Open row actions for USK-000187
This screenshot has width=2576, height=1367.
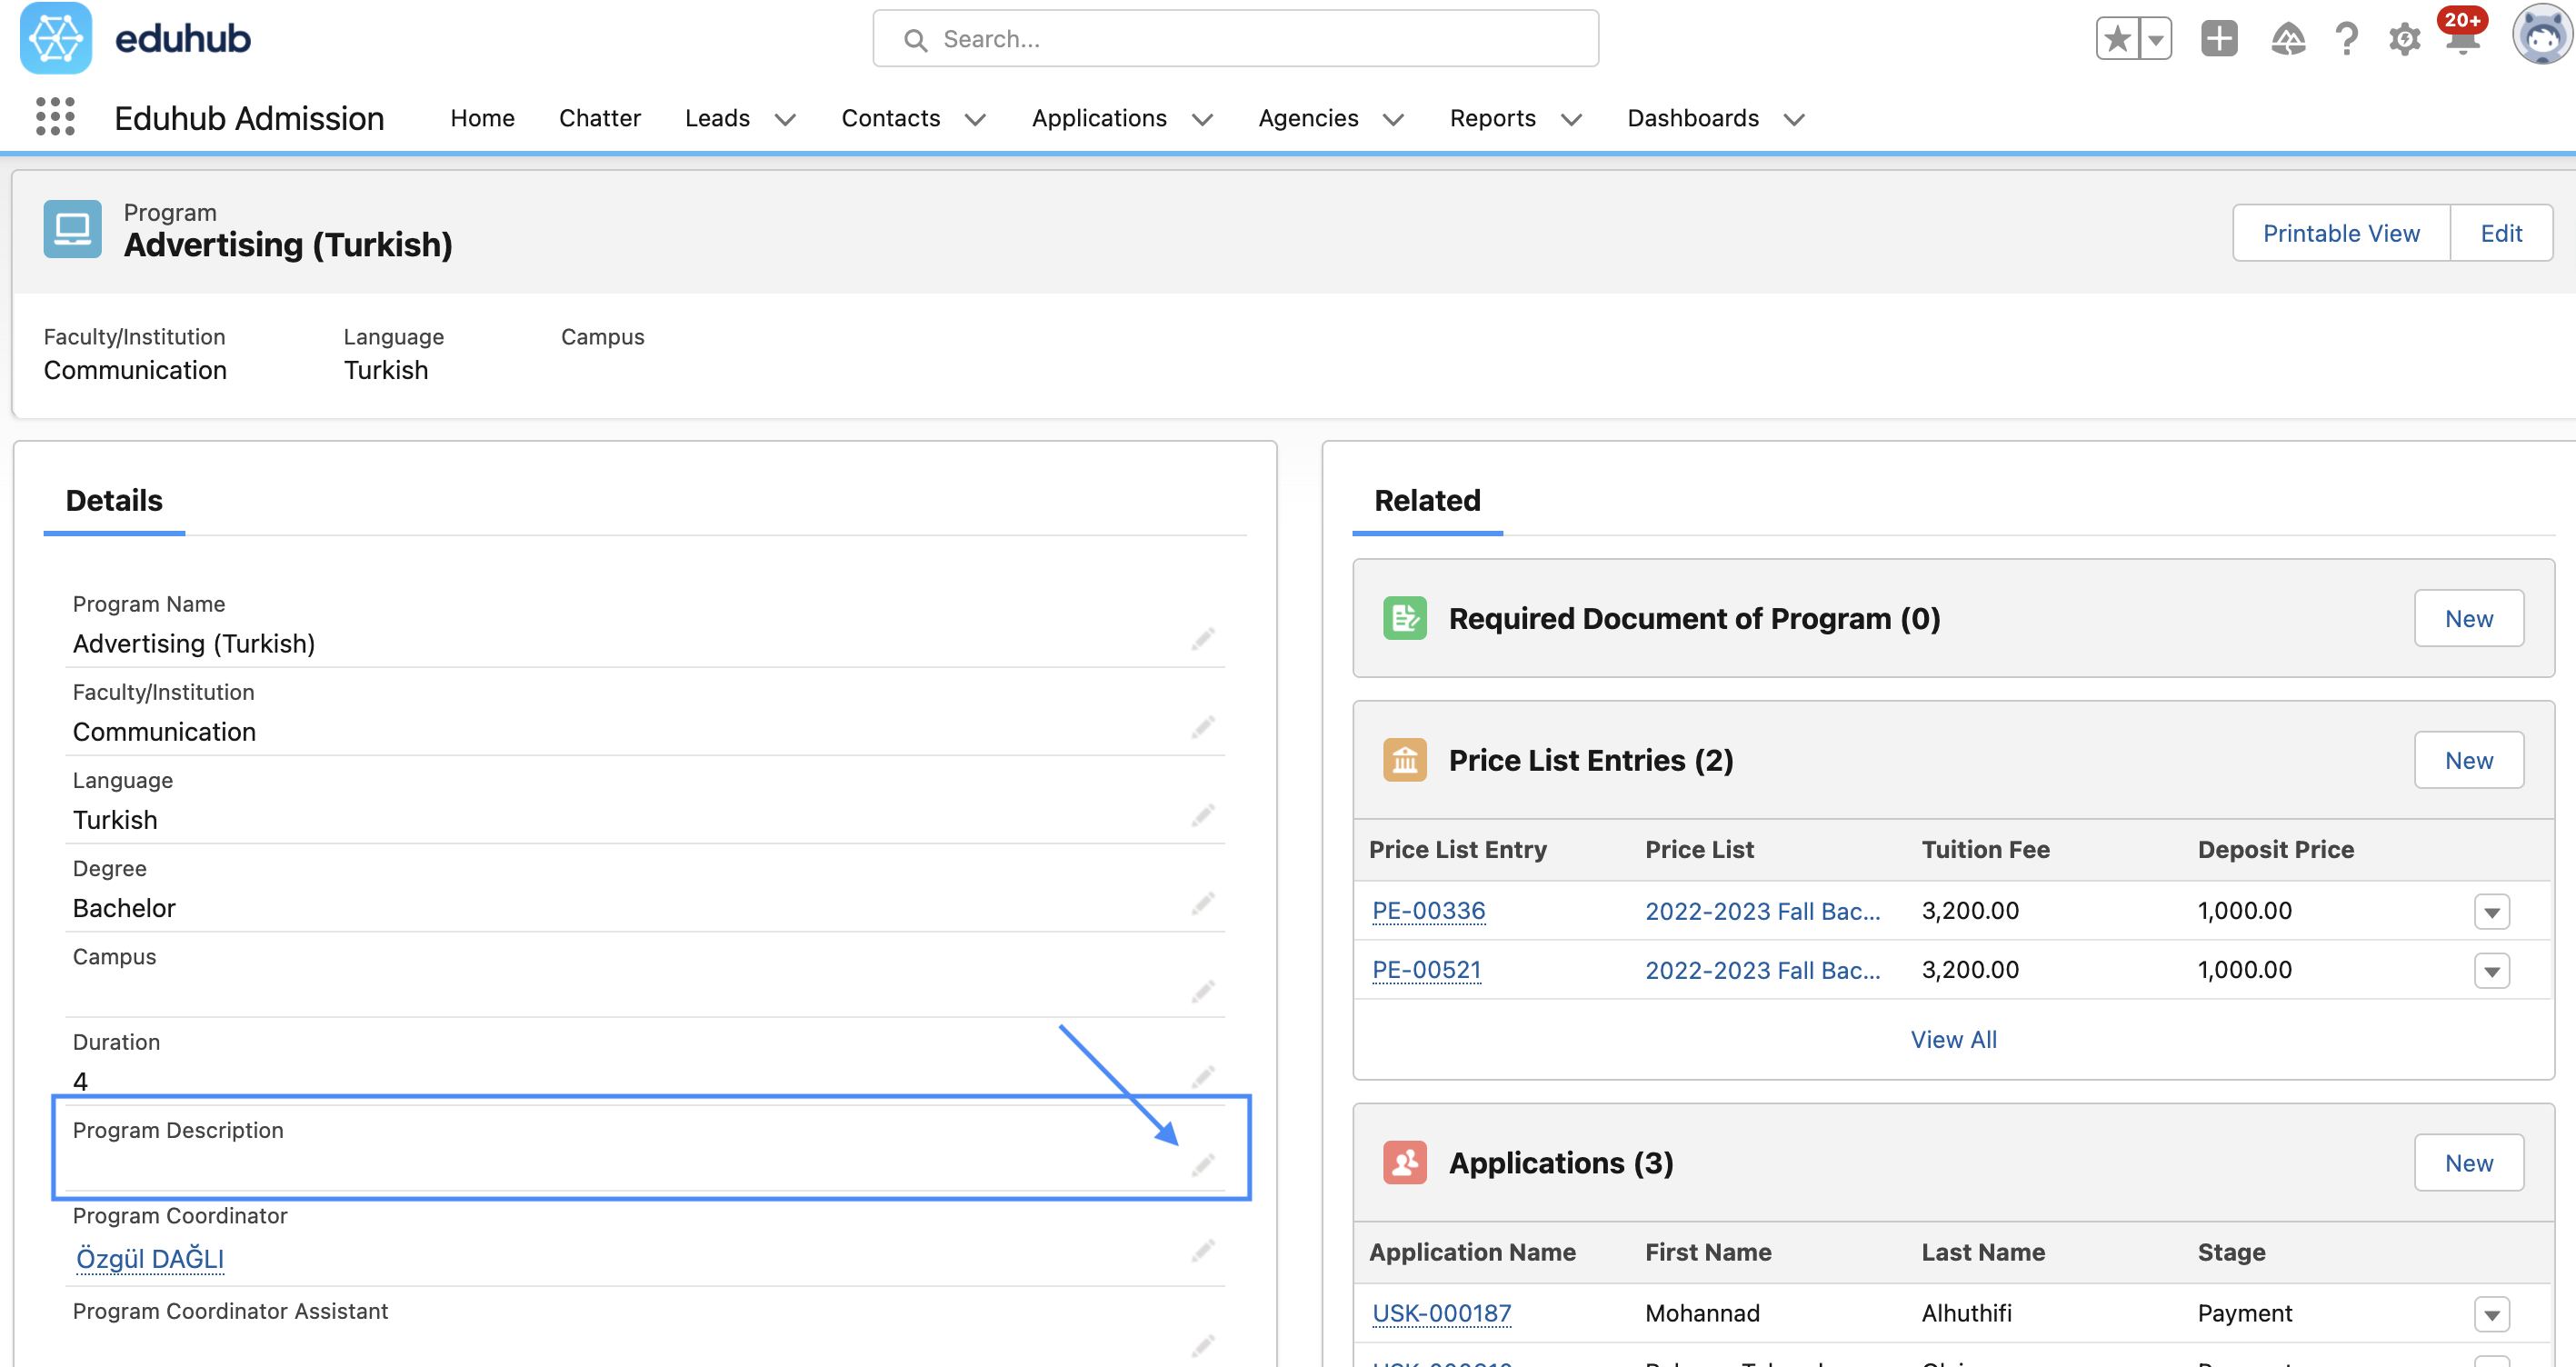click(2491, 1314)
